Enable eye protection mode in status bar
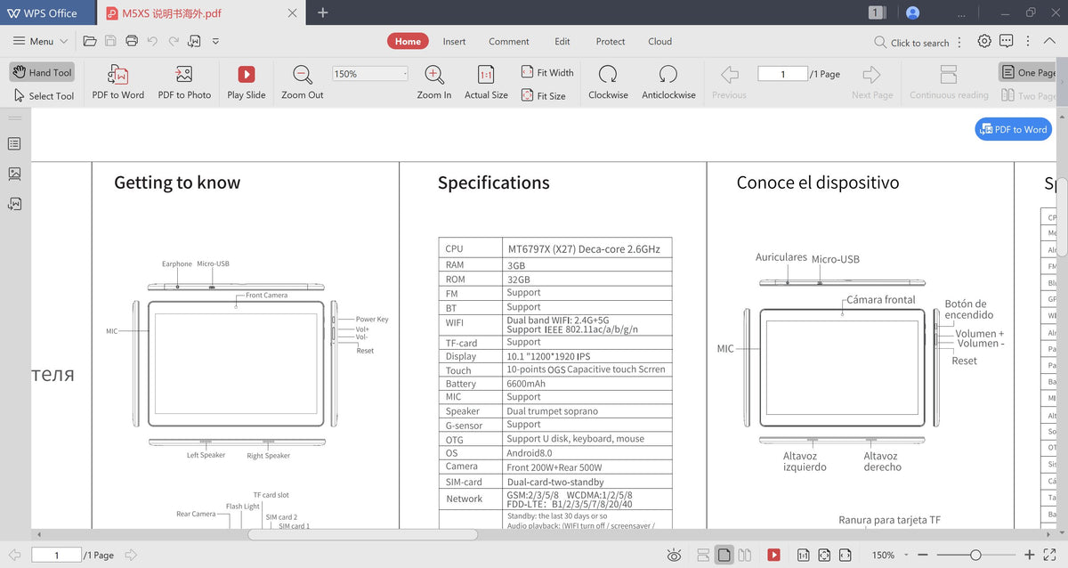The image size is (1068, 568). (x=675, y=554)
